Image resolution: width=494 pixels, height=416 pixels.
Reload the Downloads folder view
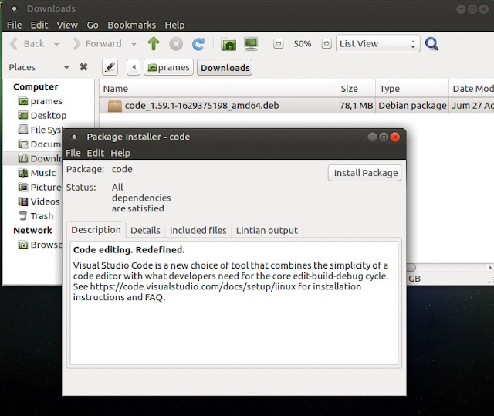click(198, 44)
